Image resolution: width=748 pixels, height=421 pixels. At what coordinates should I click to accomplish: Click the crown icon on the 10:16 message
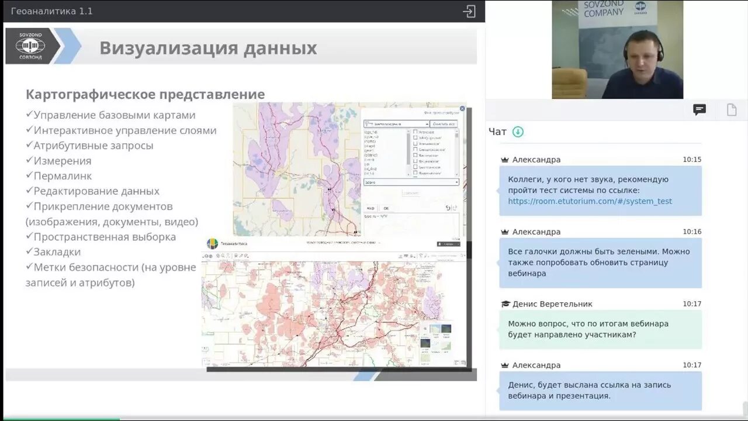pyautogui.click(x=505, y=232)
